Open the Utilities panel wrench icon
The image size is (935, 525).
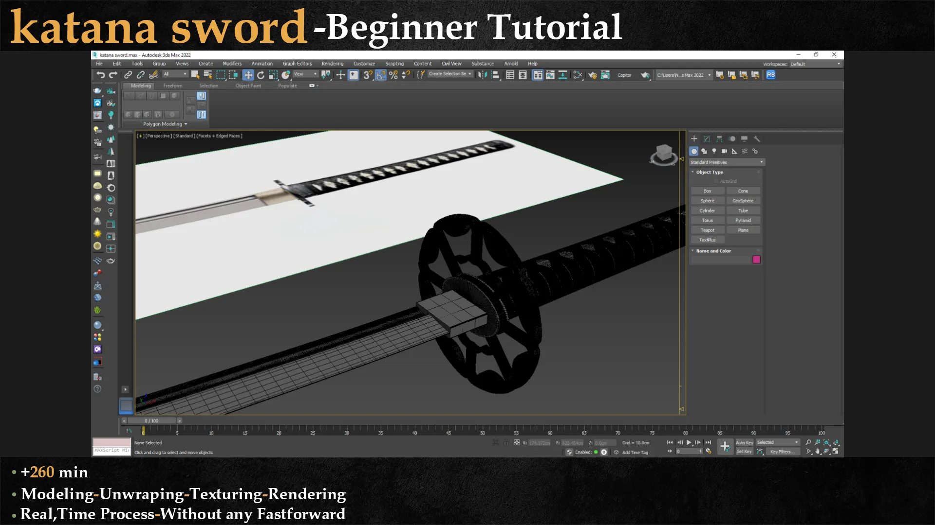[x=757, y=139]
